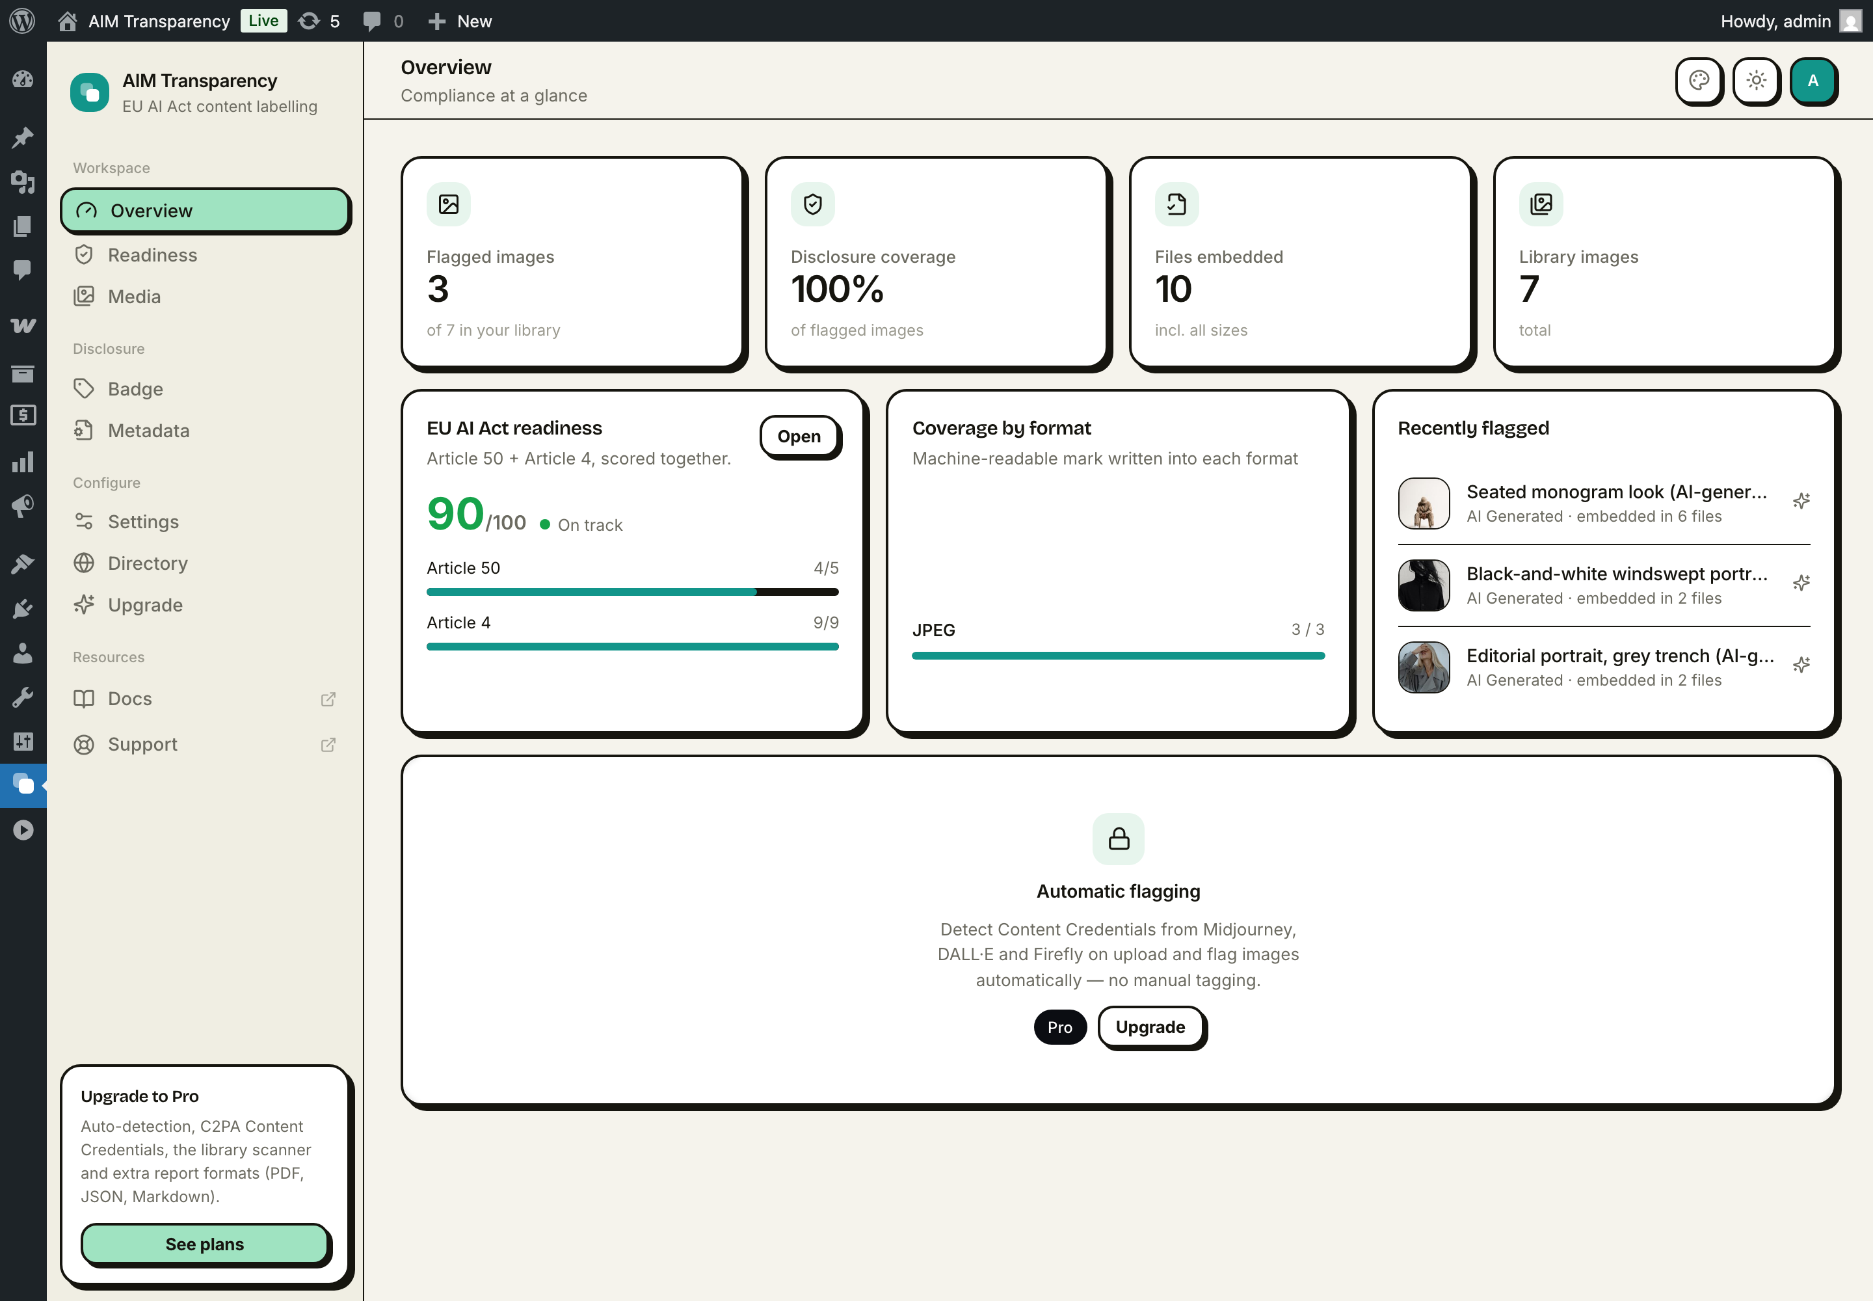Open Directory under Configure
The image size is (1873, 1301).
click(205, 563)
